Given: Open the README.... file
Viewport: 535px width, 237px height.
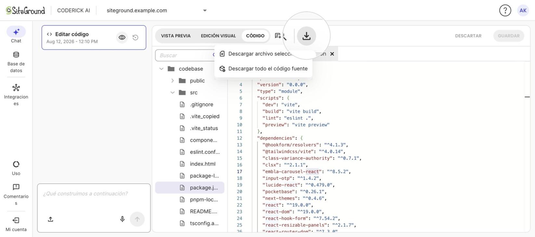Looking at the screenshot, I should 189,211.
